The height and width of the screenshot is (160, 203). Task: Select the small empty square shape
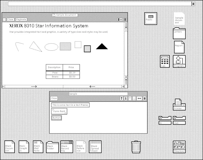coord(78,45)
